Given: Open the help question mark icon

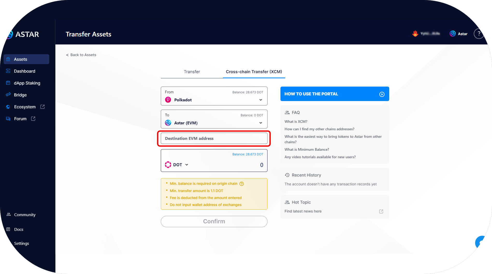Looking at the screenshot, I should (x=479, y=34).
